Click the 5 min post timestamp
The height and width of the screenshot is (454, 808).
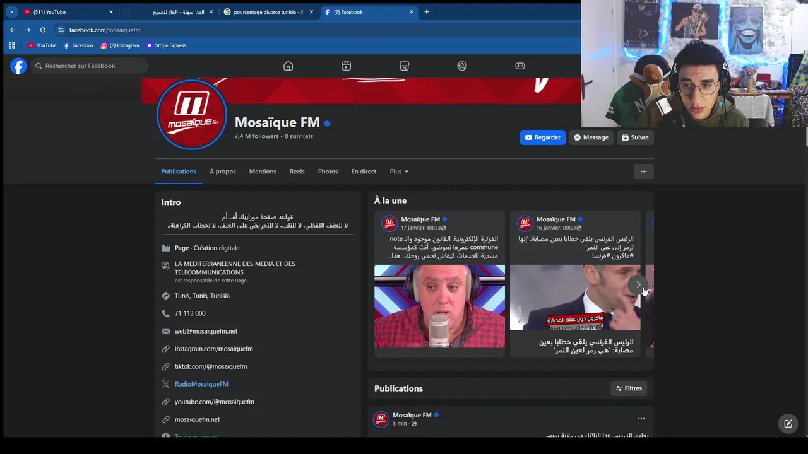[x=400, y=424]
